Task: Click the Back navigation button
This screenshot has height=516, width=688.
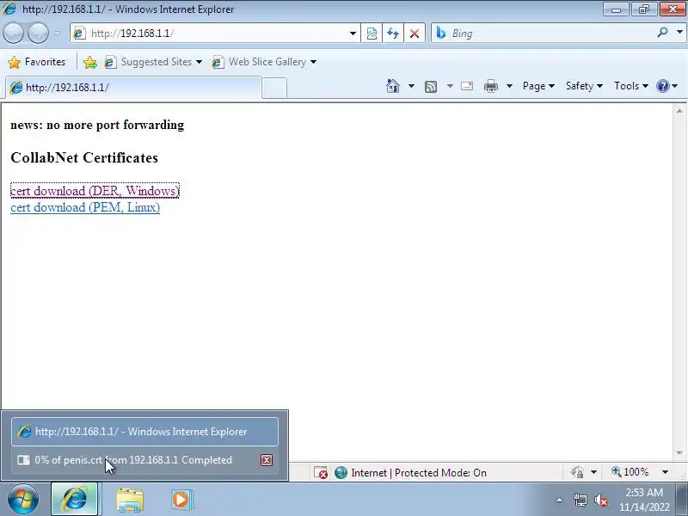Action: pos(13,34)
